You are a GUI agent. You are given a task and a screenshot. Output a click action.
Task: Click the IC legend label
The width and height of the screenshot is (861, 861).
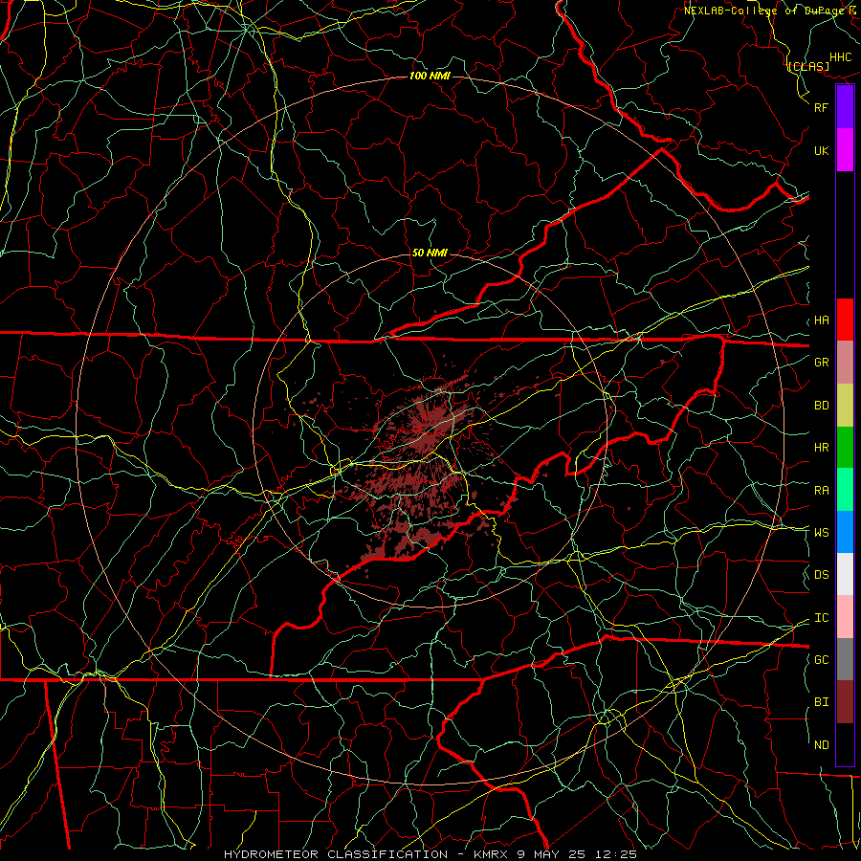(x=821, y=618)
